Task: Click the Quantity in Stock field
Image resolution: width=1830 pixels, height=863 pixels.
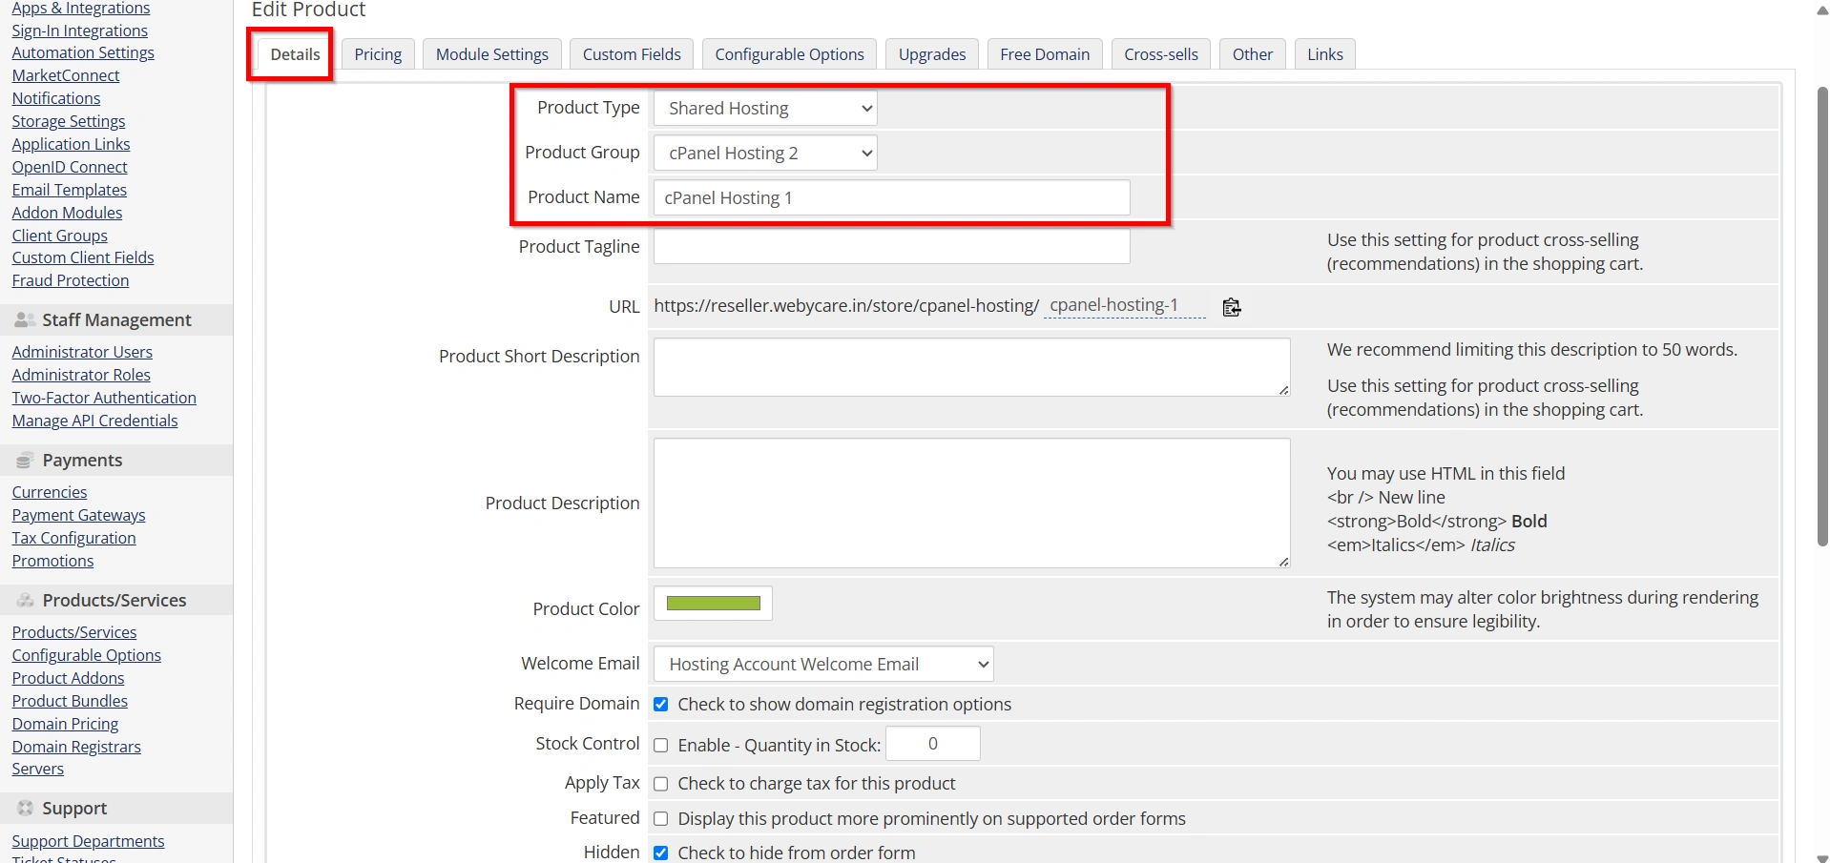Action: [933, 744]
